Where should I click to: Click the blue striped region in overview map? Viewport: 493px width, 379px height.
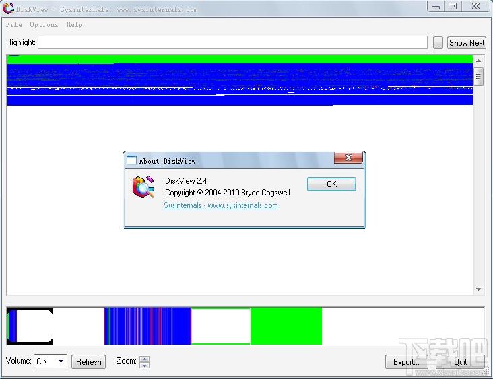(x=147, y=326)
